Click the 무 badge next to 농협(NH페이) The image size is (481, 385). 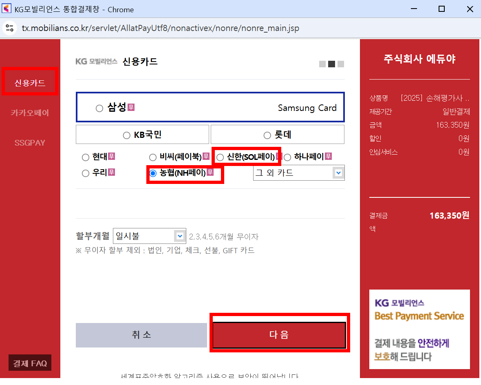pyautogui.click(x=210, y=172)
